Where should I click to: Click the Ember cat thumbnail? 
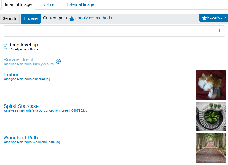211,85
